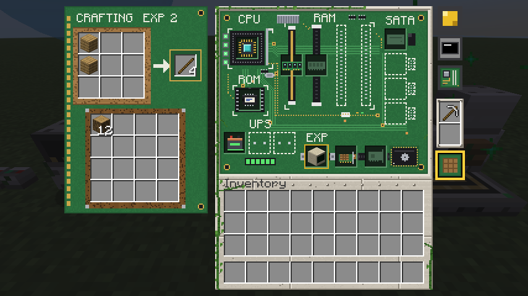
Task: Click the 'ROM' board label
Action: 249,80
